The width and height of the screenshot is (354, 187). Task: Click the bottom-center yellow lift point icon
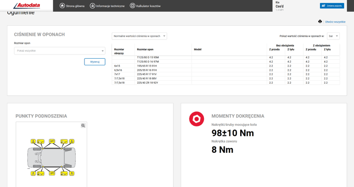tap(52, 173)
